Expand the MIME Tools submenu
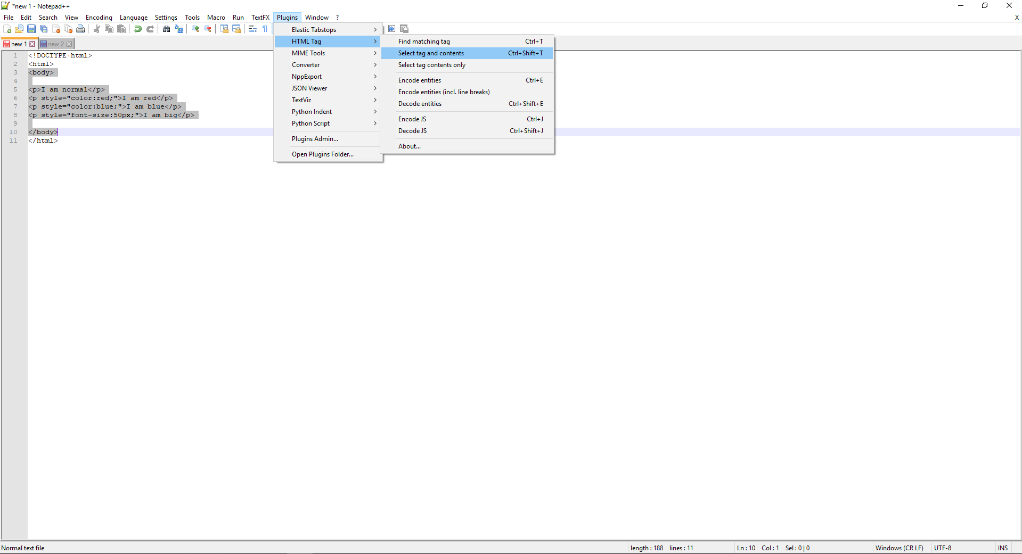The width and height of the screenshot is (1022, 554). point(328,53)
